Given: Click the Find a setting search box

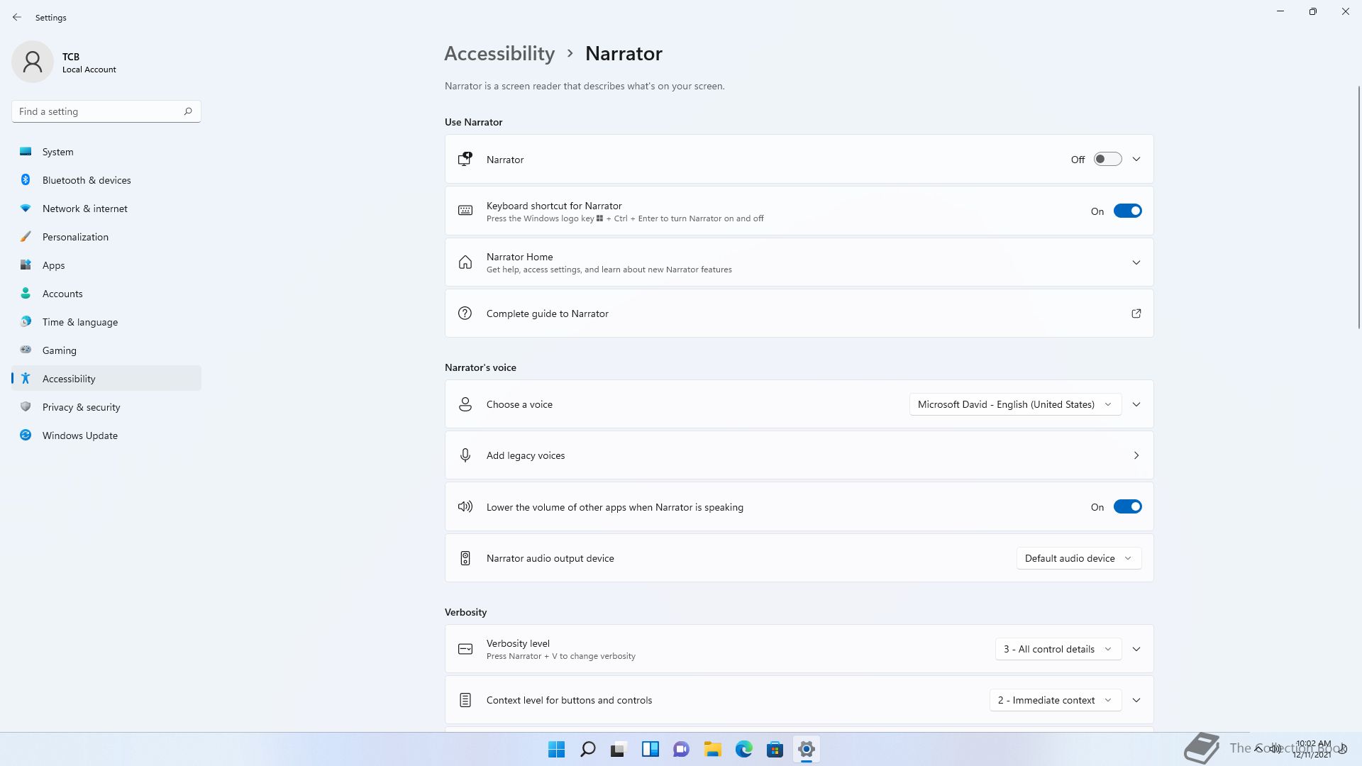Looking at the screenshot, I should coord(106,111).
